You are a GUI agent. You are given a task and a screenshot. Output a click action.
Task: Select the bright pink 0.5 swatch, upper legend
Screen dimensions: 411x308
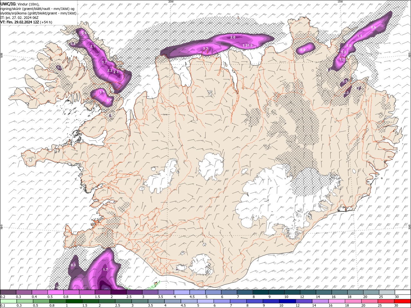[x=56, y=292]
